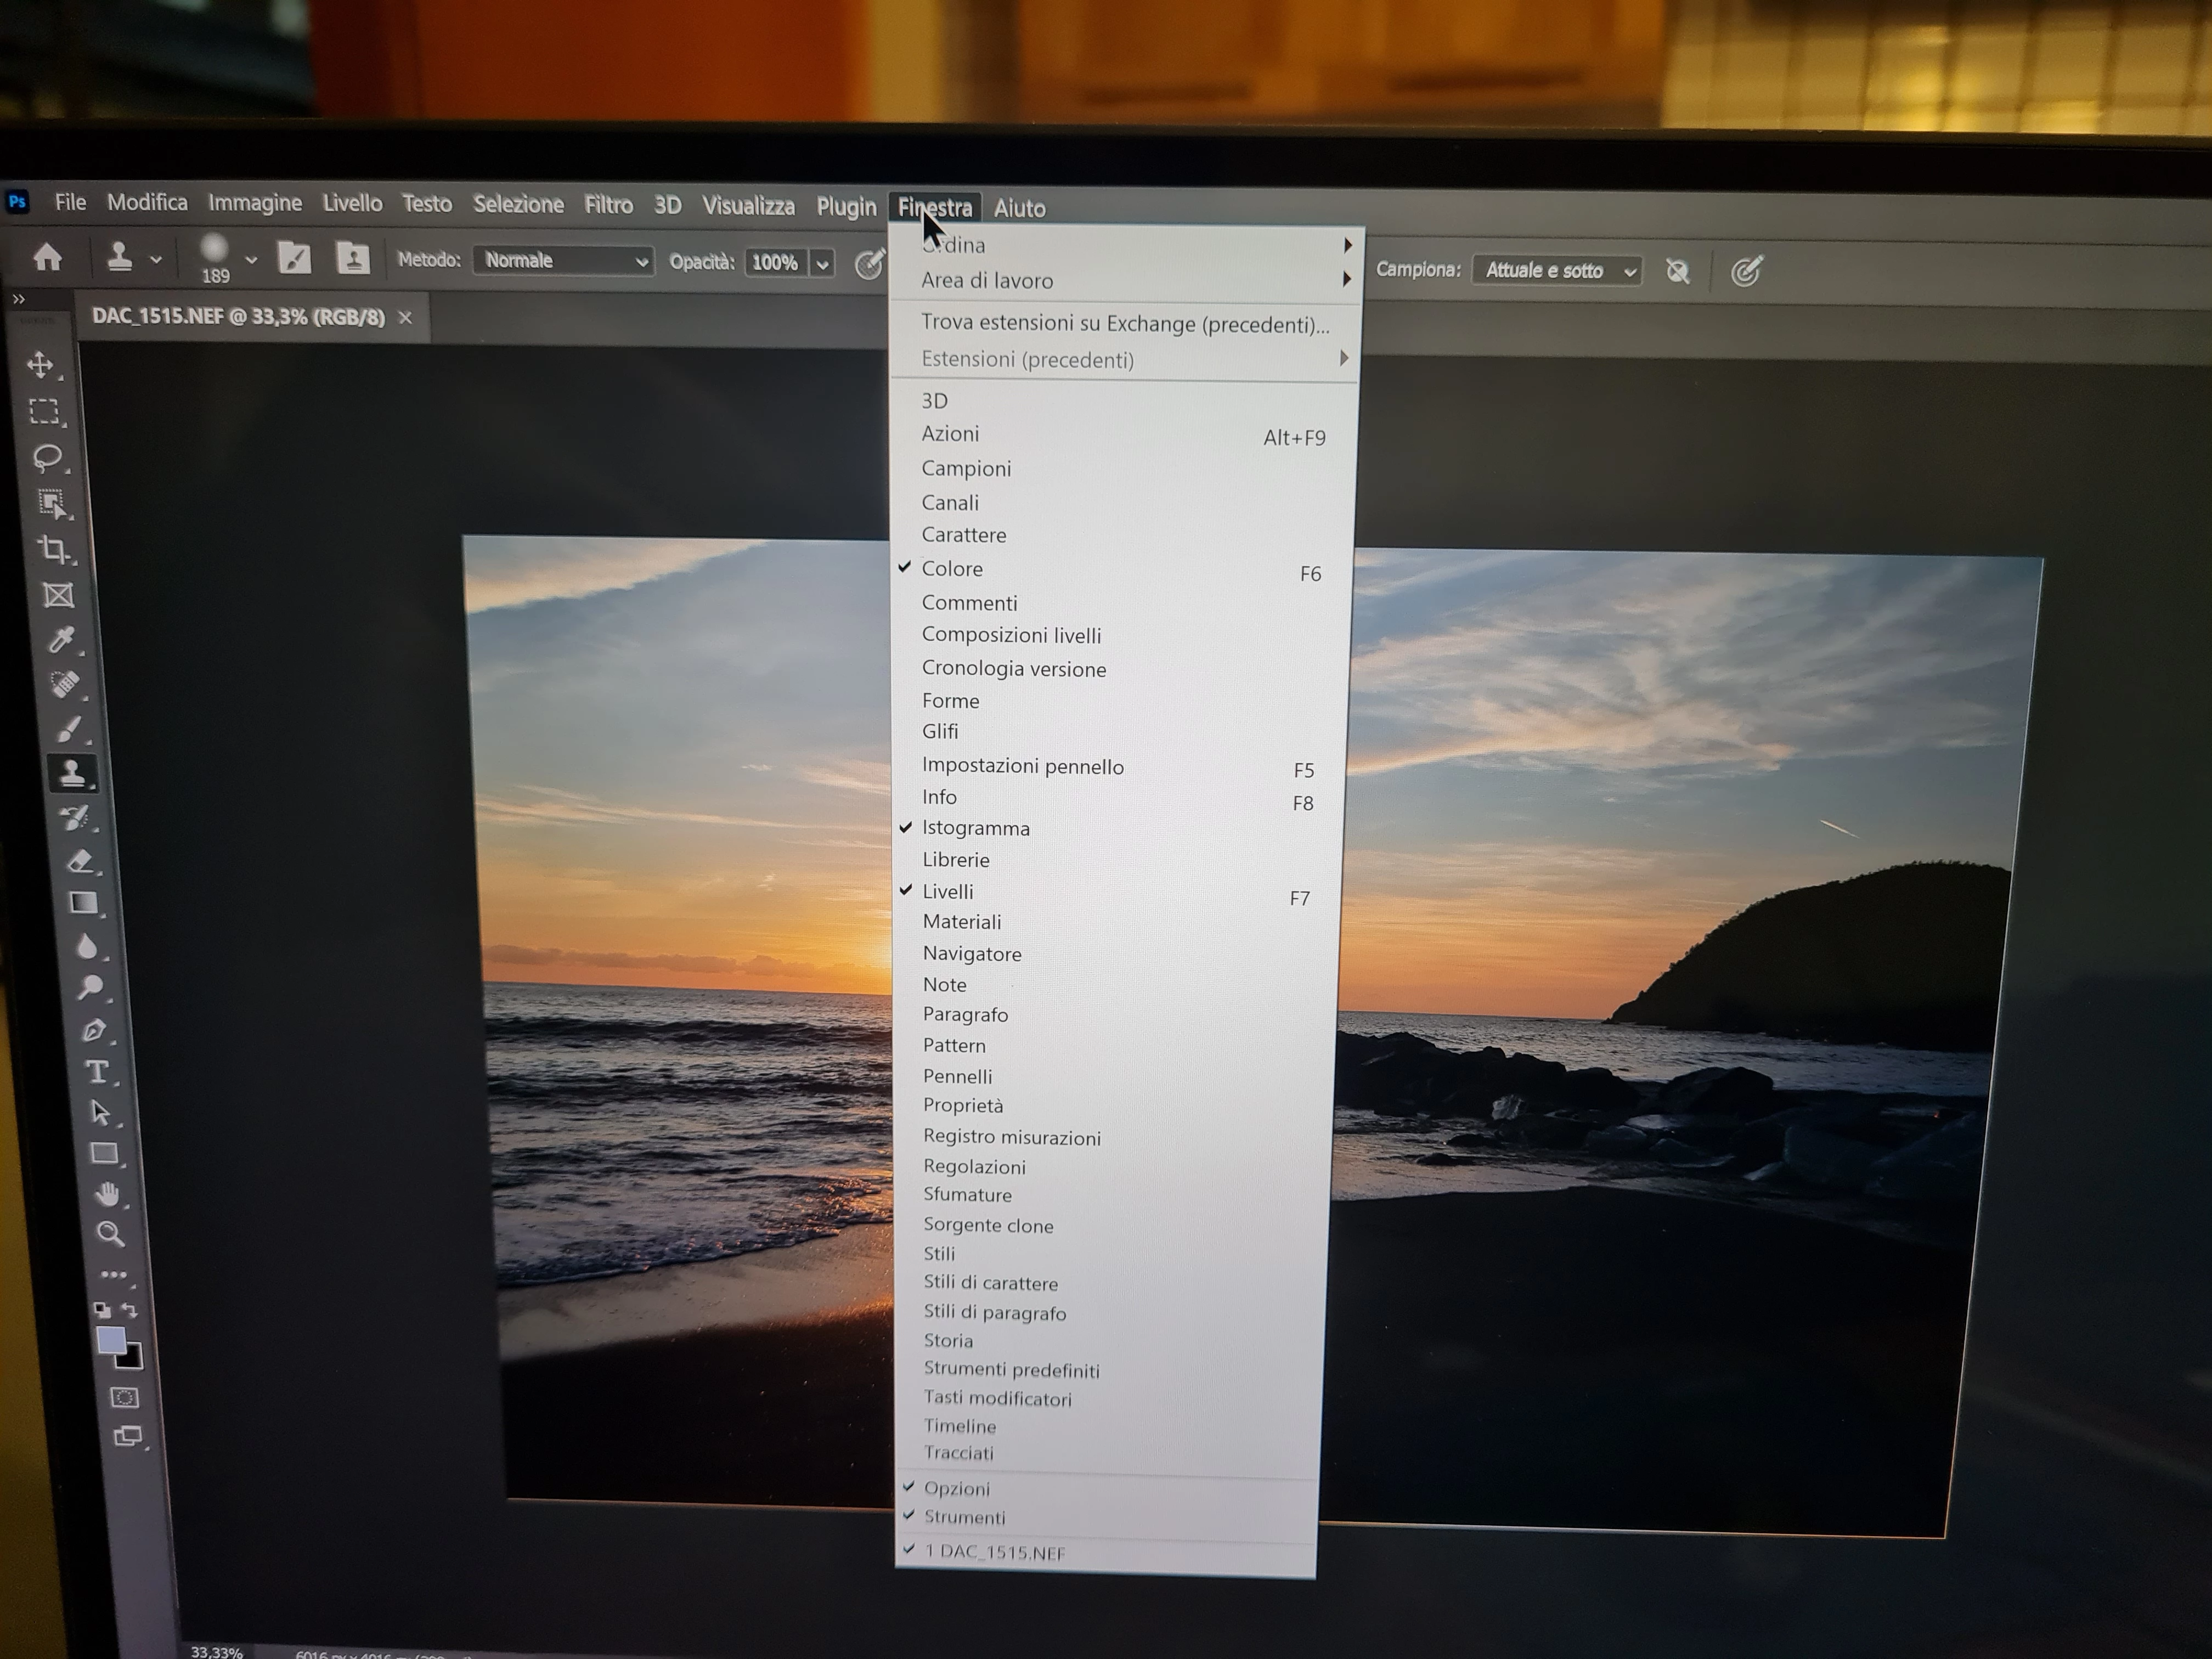Close the DAC_1515.NEF document tab
The height and width of the screenshot is (1659, 2212).
coord(405,317)
